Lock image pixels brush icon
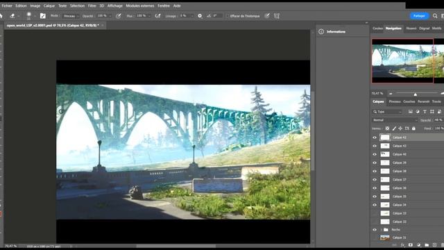The image size is (444, 250). [394, 128]
